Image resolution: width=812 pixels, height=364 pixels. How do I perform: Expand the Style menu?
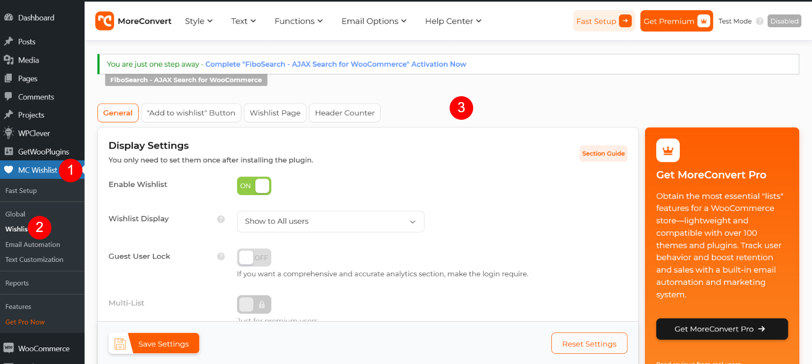coord(199,21)
